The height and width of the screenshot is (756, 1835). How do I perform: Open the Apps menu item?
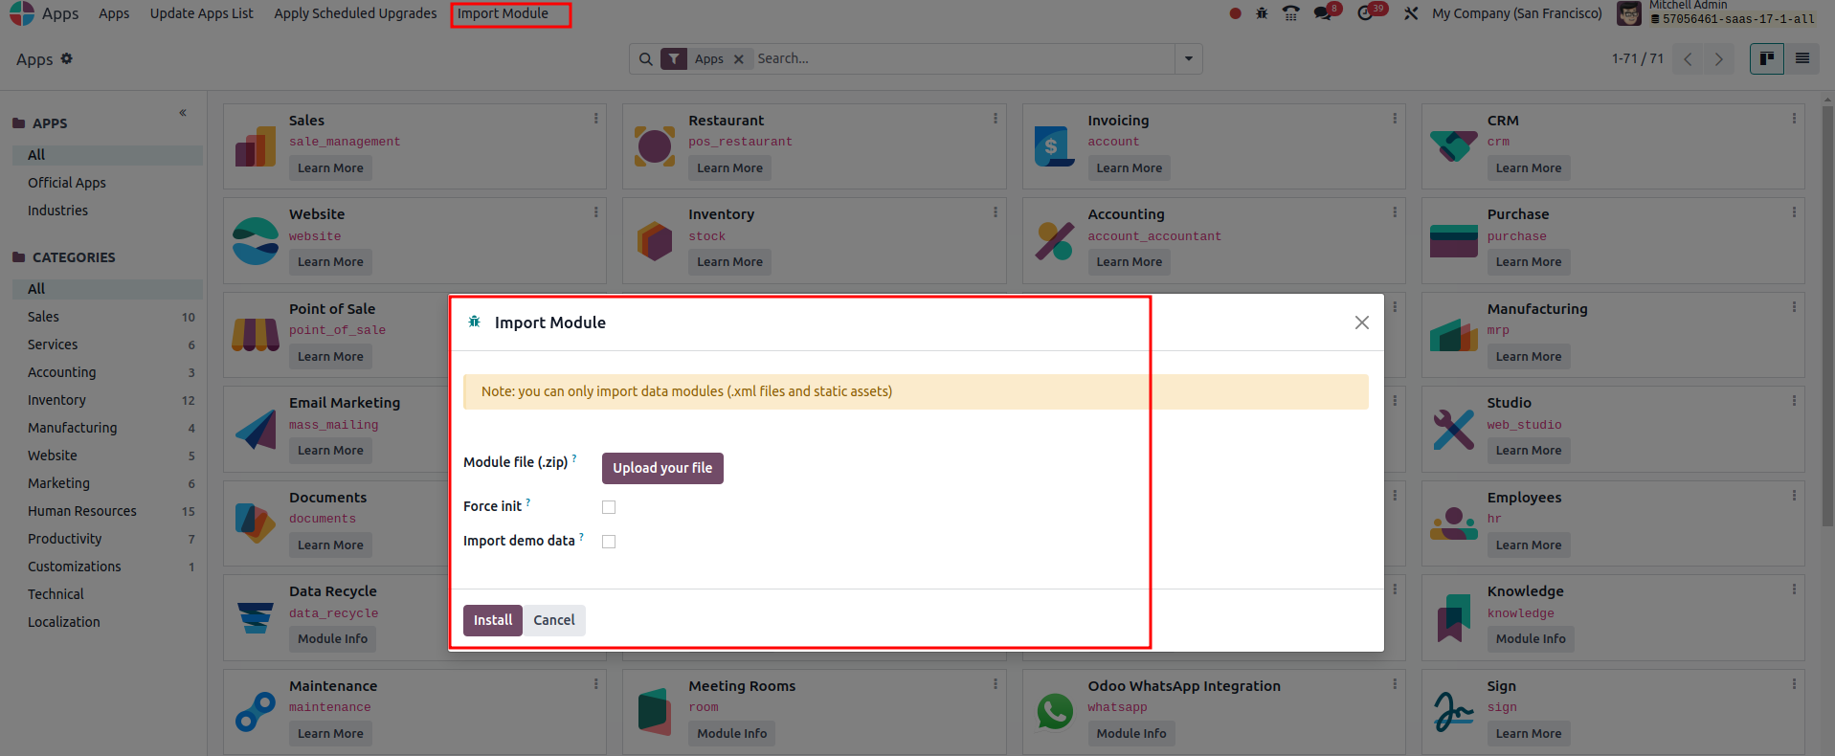114,13
